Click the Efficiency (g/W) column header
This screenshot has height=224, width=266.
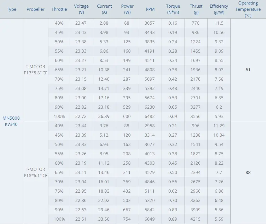[219, 9]
